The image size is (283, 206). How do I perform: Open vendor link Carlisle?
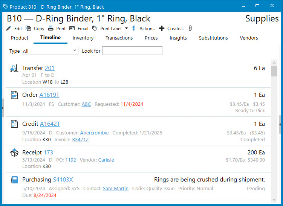pyautogui.click(x=106, y=160)
